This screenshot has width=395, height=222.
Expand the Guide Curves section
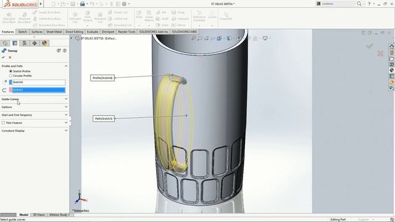pos(66,99)
